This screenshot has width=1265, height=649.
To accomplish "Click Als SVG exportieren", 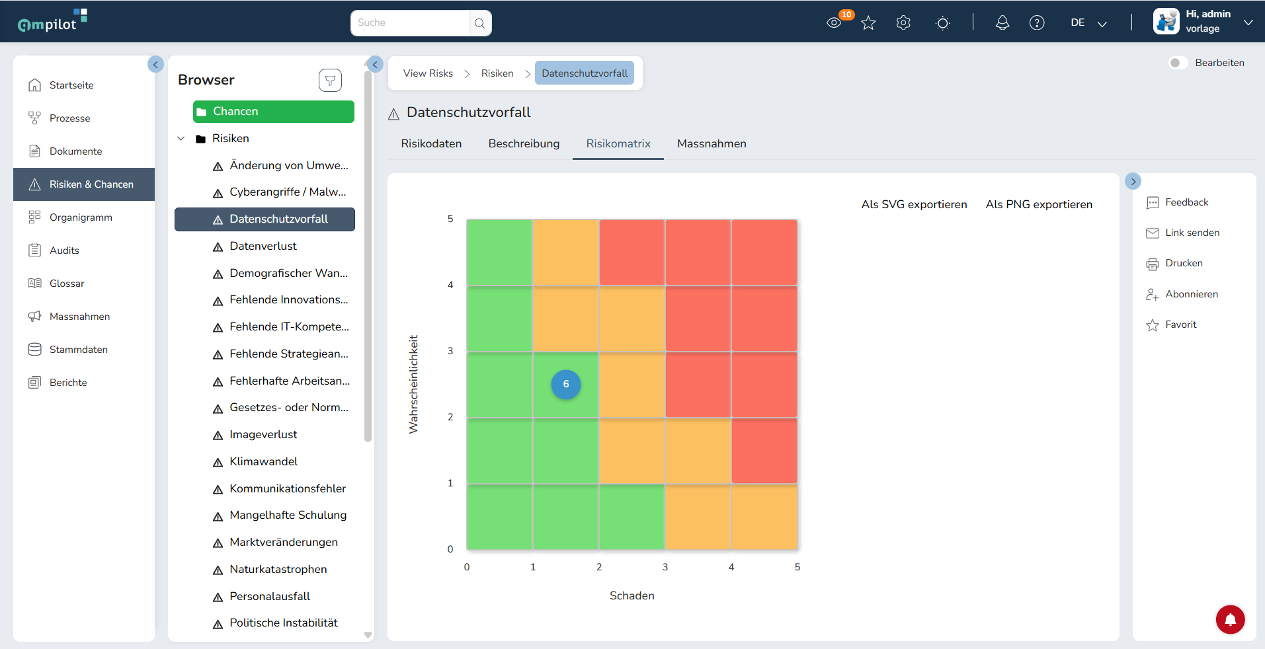I will coord(914,205).
